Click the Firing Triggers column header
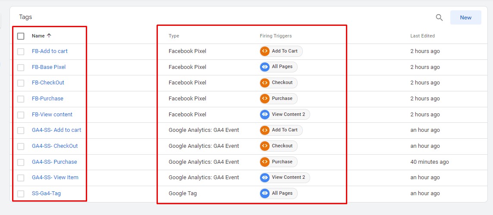Image resolution: width=493 pixels, height=215 pixels. 276,36
